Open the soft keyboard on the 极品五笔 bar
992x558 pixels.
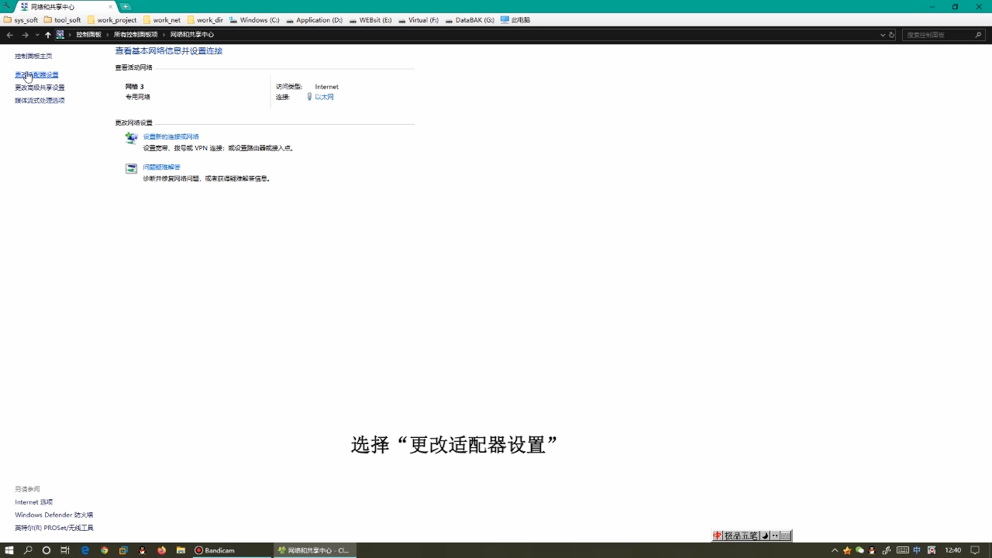[784, 536]
